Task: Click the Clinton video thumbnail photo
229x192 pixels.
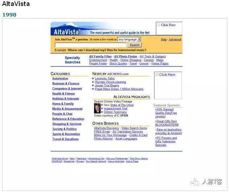Action: [x=97, y=108]
